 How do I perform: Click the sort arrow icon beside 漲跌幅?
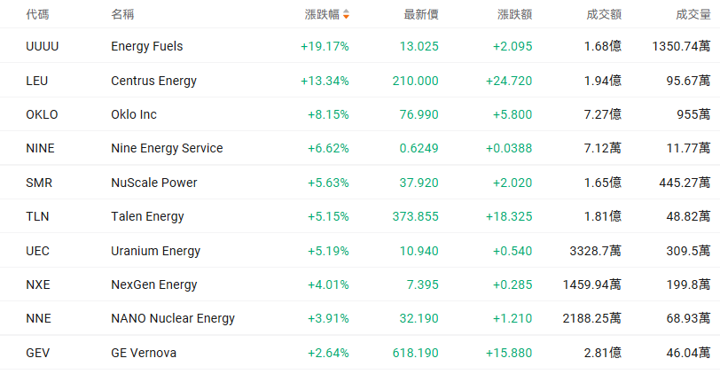(346, 14)
